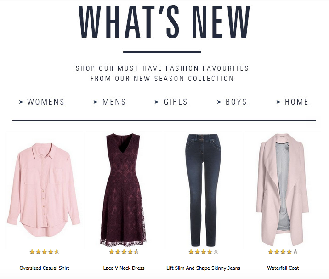
Task: Select the burgundy Lace V Neck Dress image
Action: pos(123,189)
